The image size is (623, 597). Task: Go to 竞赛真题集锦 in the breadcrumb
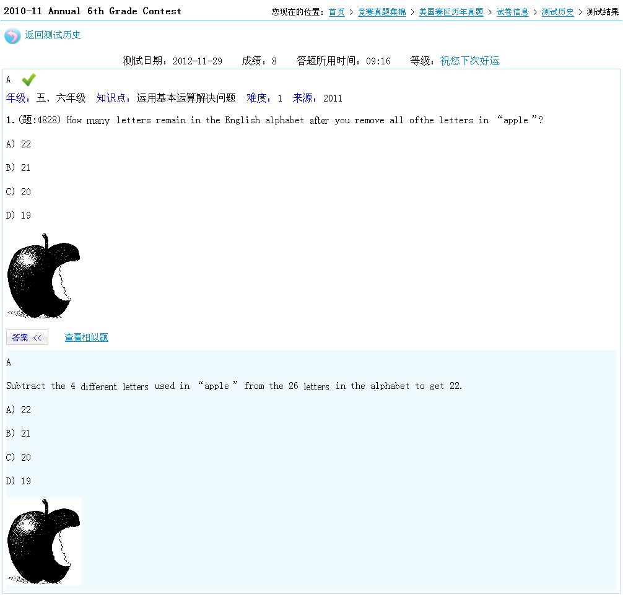tap(381, 12)
